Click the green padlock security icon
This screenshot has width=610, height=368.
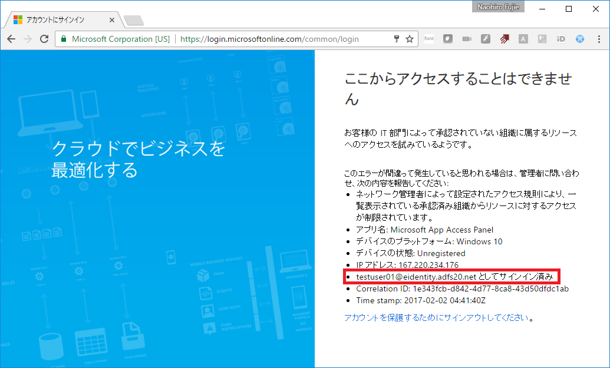(x=64, y=39)
